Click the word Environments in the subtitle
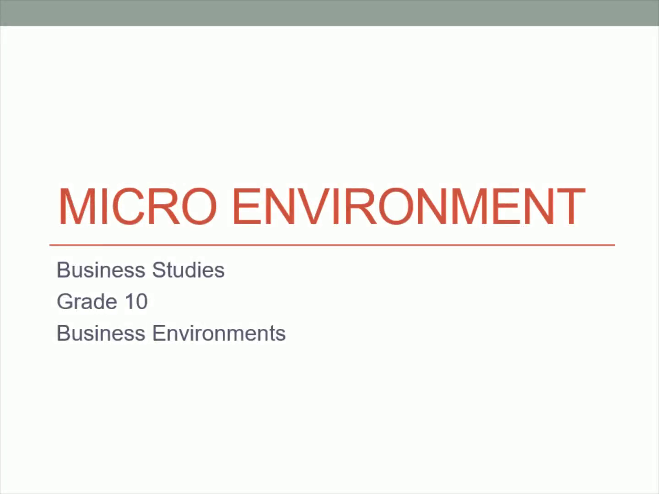This screenshot has width=659, height=494. tap(219, 333)
